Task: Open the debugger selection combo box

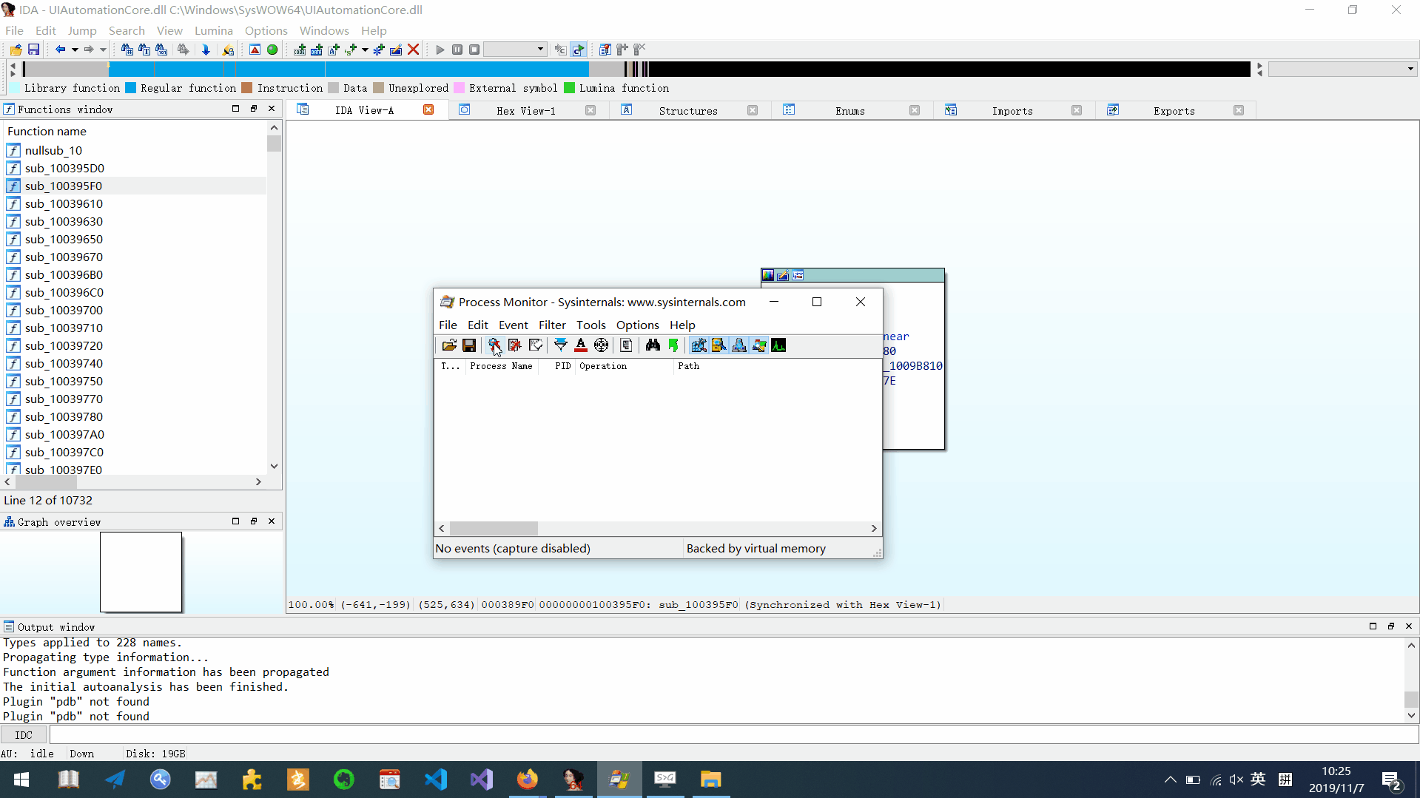Action: tap(515, 50)
